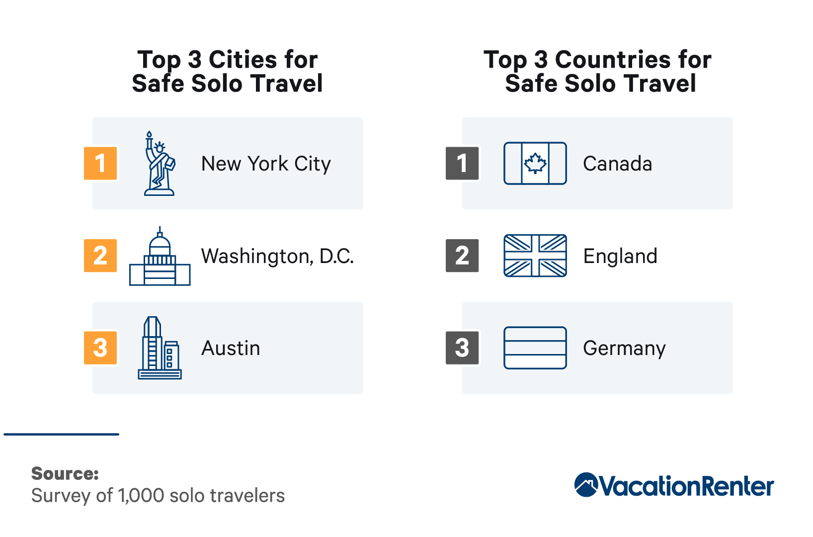Click the Canada flag icon
The image size is (813, 537).
point(535,163)
